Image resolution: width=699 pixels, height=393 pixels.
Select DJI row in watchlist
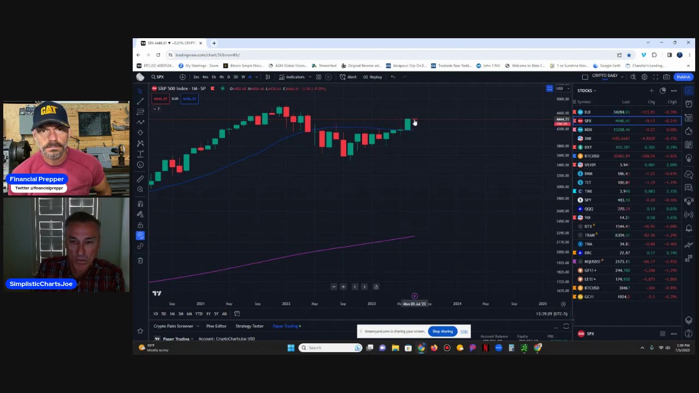click(x=627, y=112)
